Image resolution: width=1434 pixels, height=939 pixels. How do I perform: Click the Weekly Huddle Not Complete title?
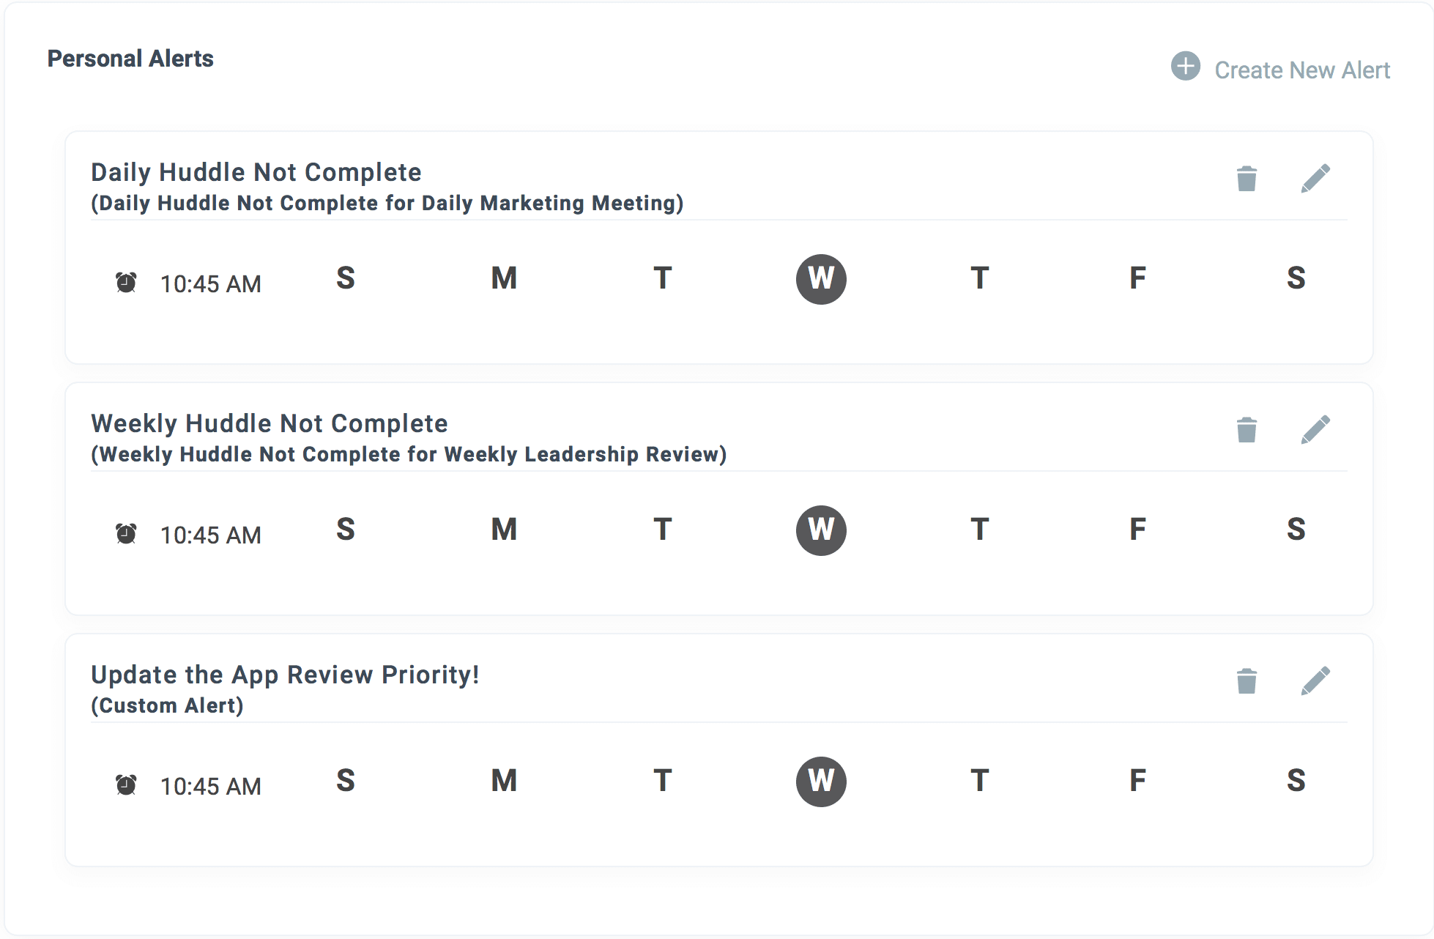tap(269, 423)
